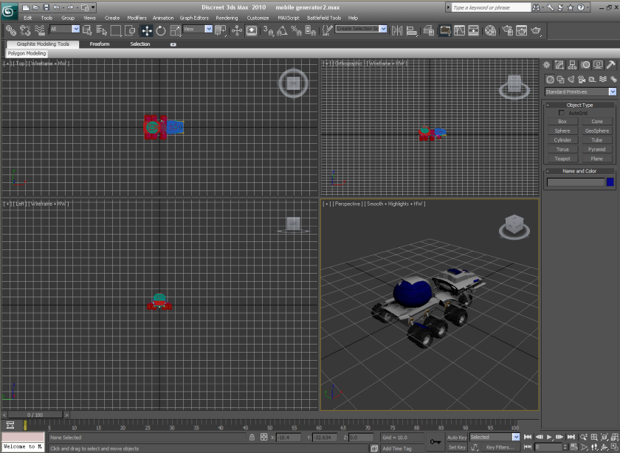Image resolution: width=620 pixels, height=453 pixels.
Task: Open the Modify tab in command panel
Action: 560,66
